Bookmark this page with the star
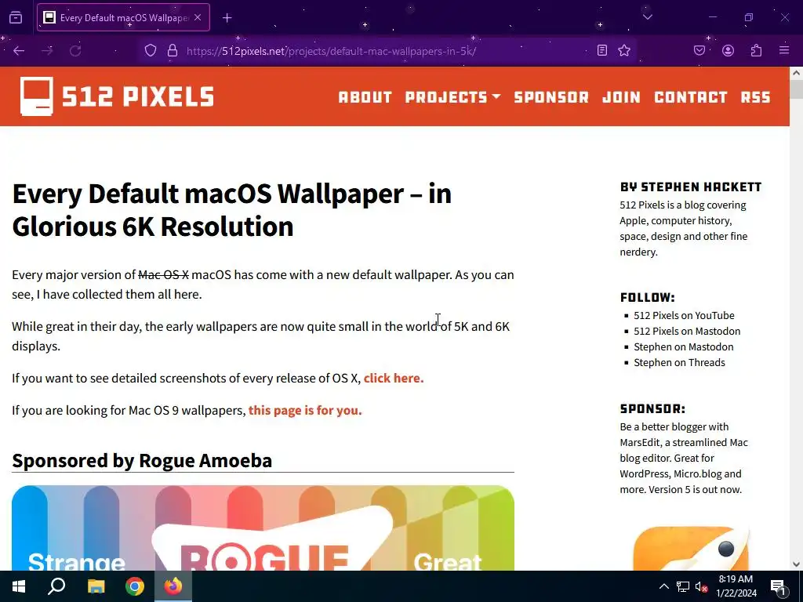This screenshot has height=602, width=803. click(623, 50)
